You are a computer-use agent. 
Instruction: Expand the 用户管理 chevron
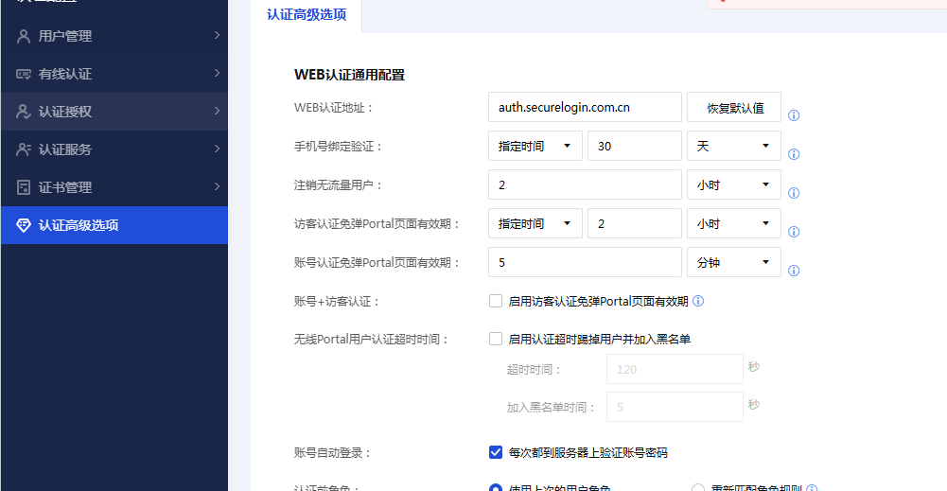tap(217, 36)
